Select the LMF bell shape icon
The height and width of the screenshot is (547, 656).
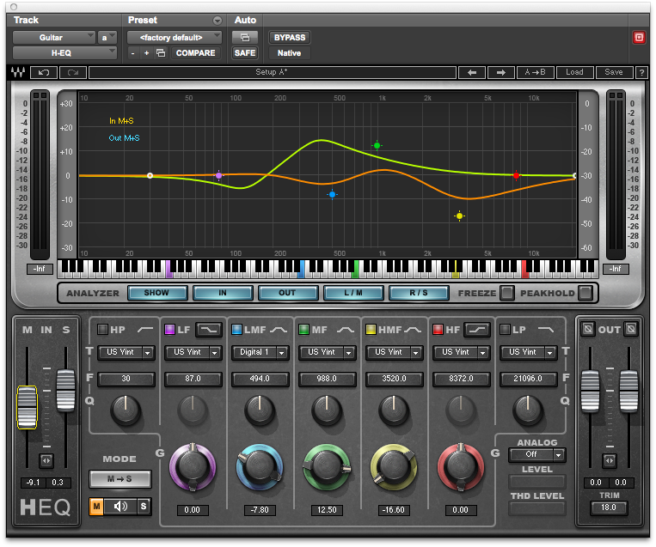point(279,330)
